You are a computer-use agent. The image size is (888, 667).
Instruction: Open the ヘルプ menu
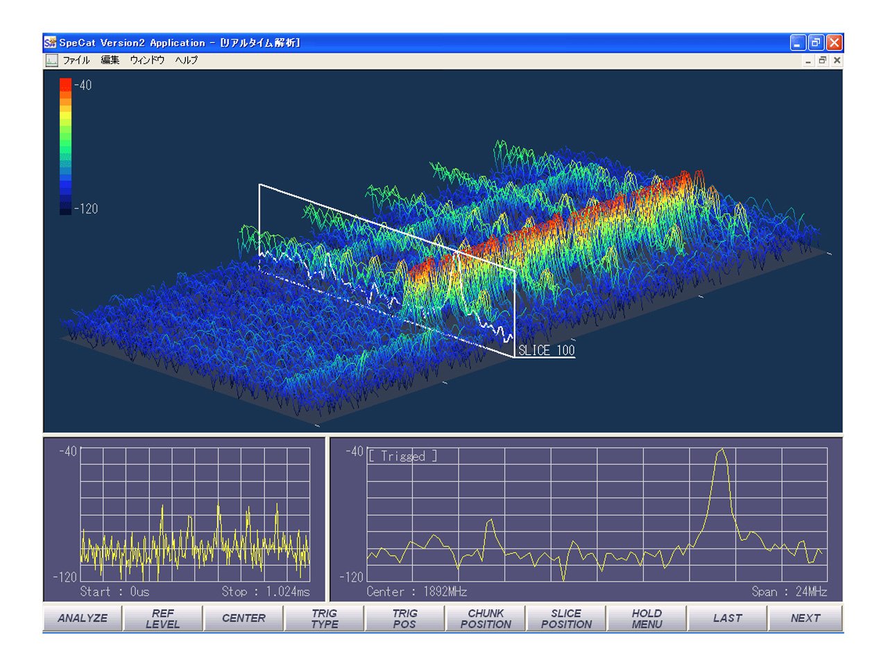tap(186, 60)
